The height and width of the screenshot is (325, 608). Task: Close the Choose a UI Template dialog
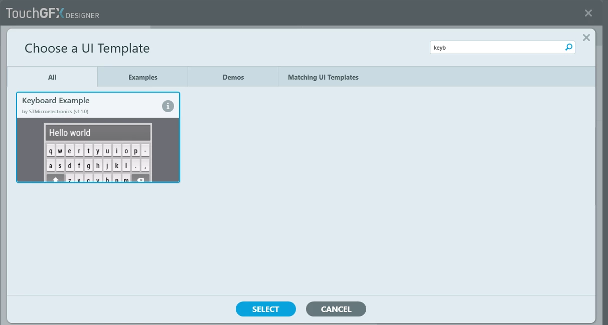(586, 38)
